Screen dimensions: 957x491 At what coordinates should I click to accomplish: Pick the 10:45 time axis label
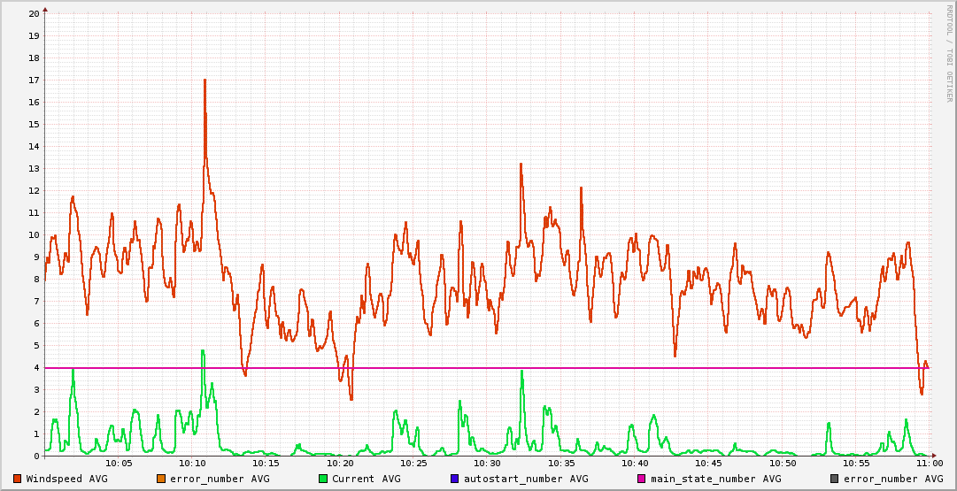pyautogui.click(x=708, y=463)
